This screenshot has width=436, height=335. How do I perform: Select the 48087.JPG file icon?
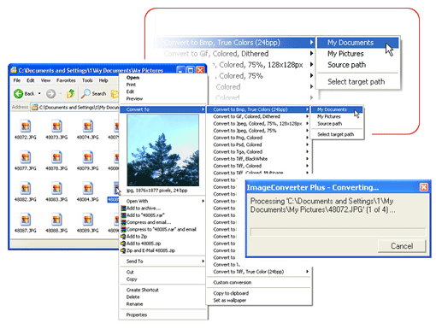click(26, 220)
